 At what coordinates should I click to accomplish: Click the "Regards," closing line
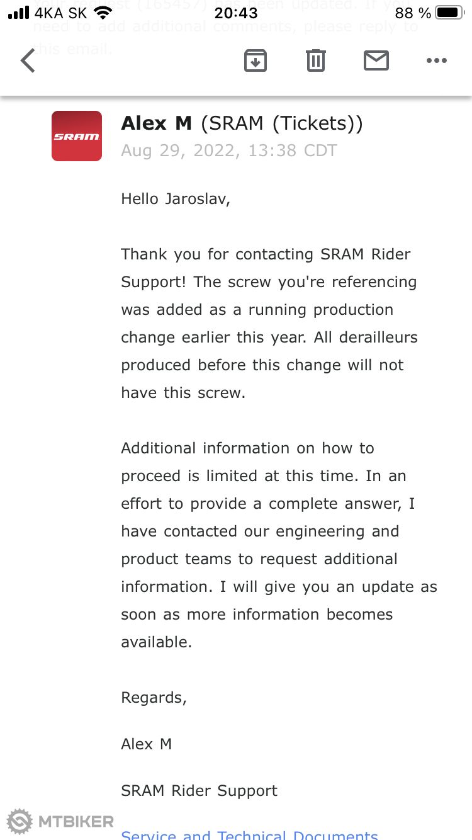coord(154,698)
